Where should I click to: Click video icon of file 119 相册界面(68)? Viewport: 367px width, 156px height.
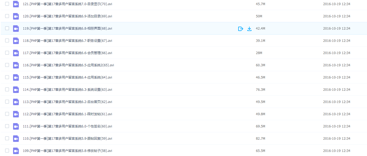point(16,29)
